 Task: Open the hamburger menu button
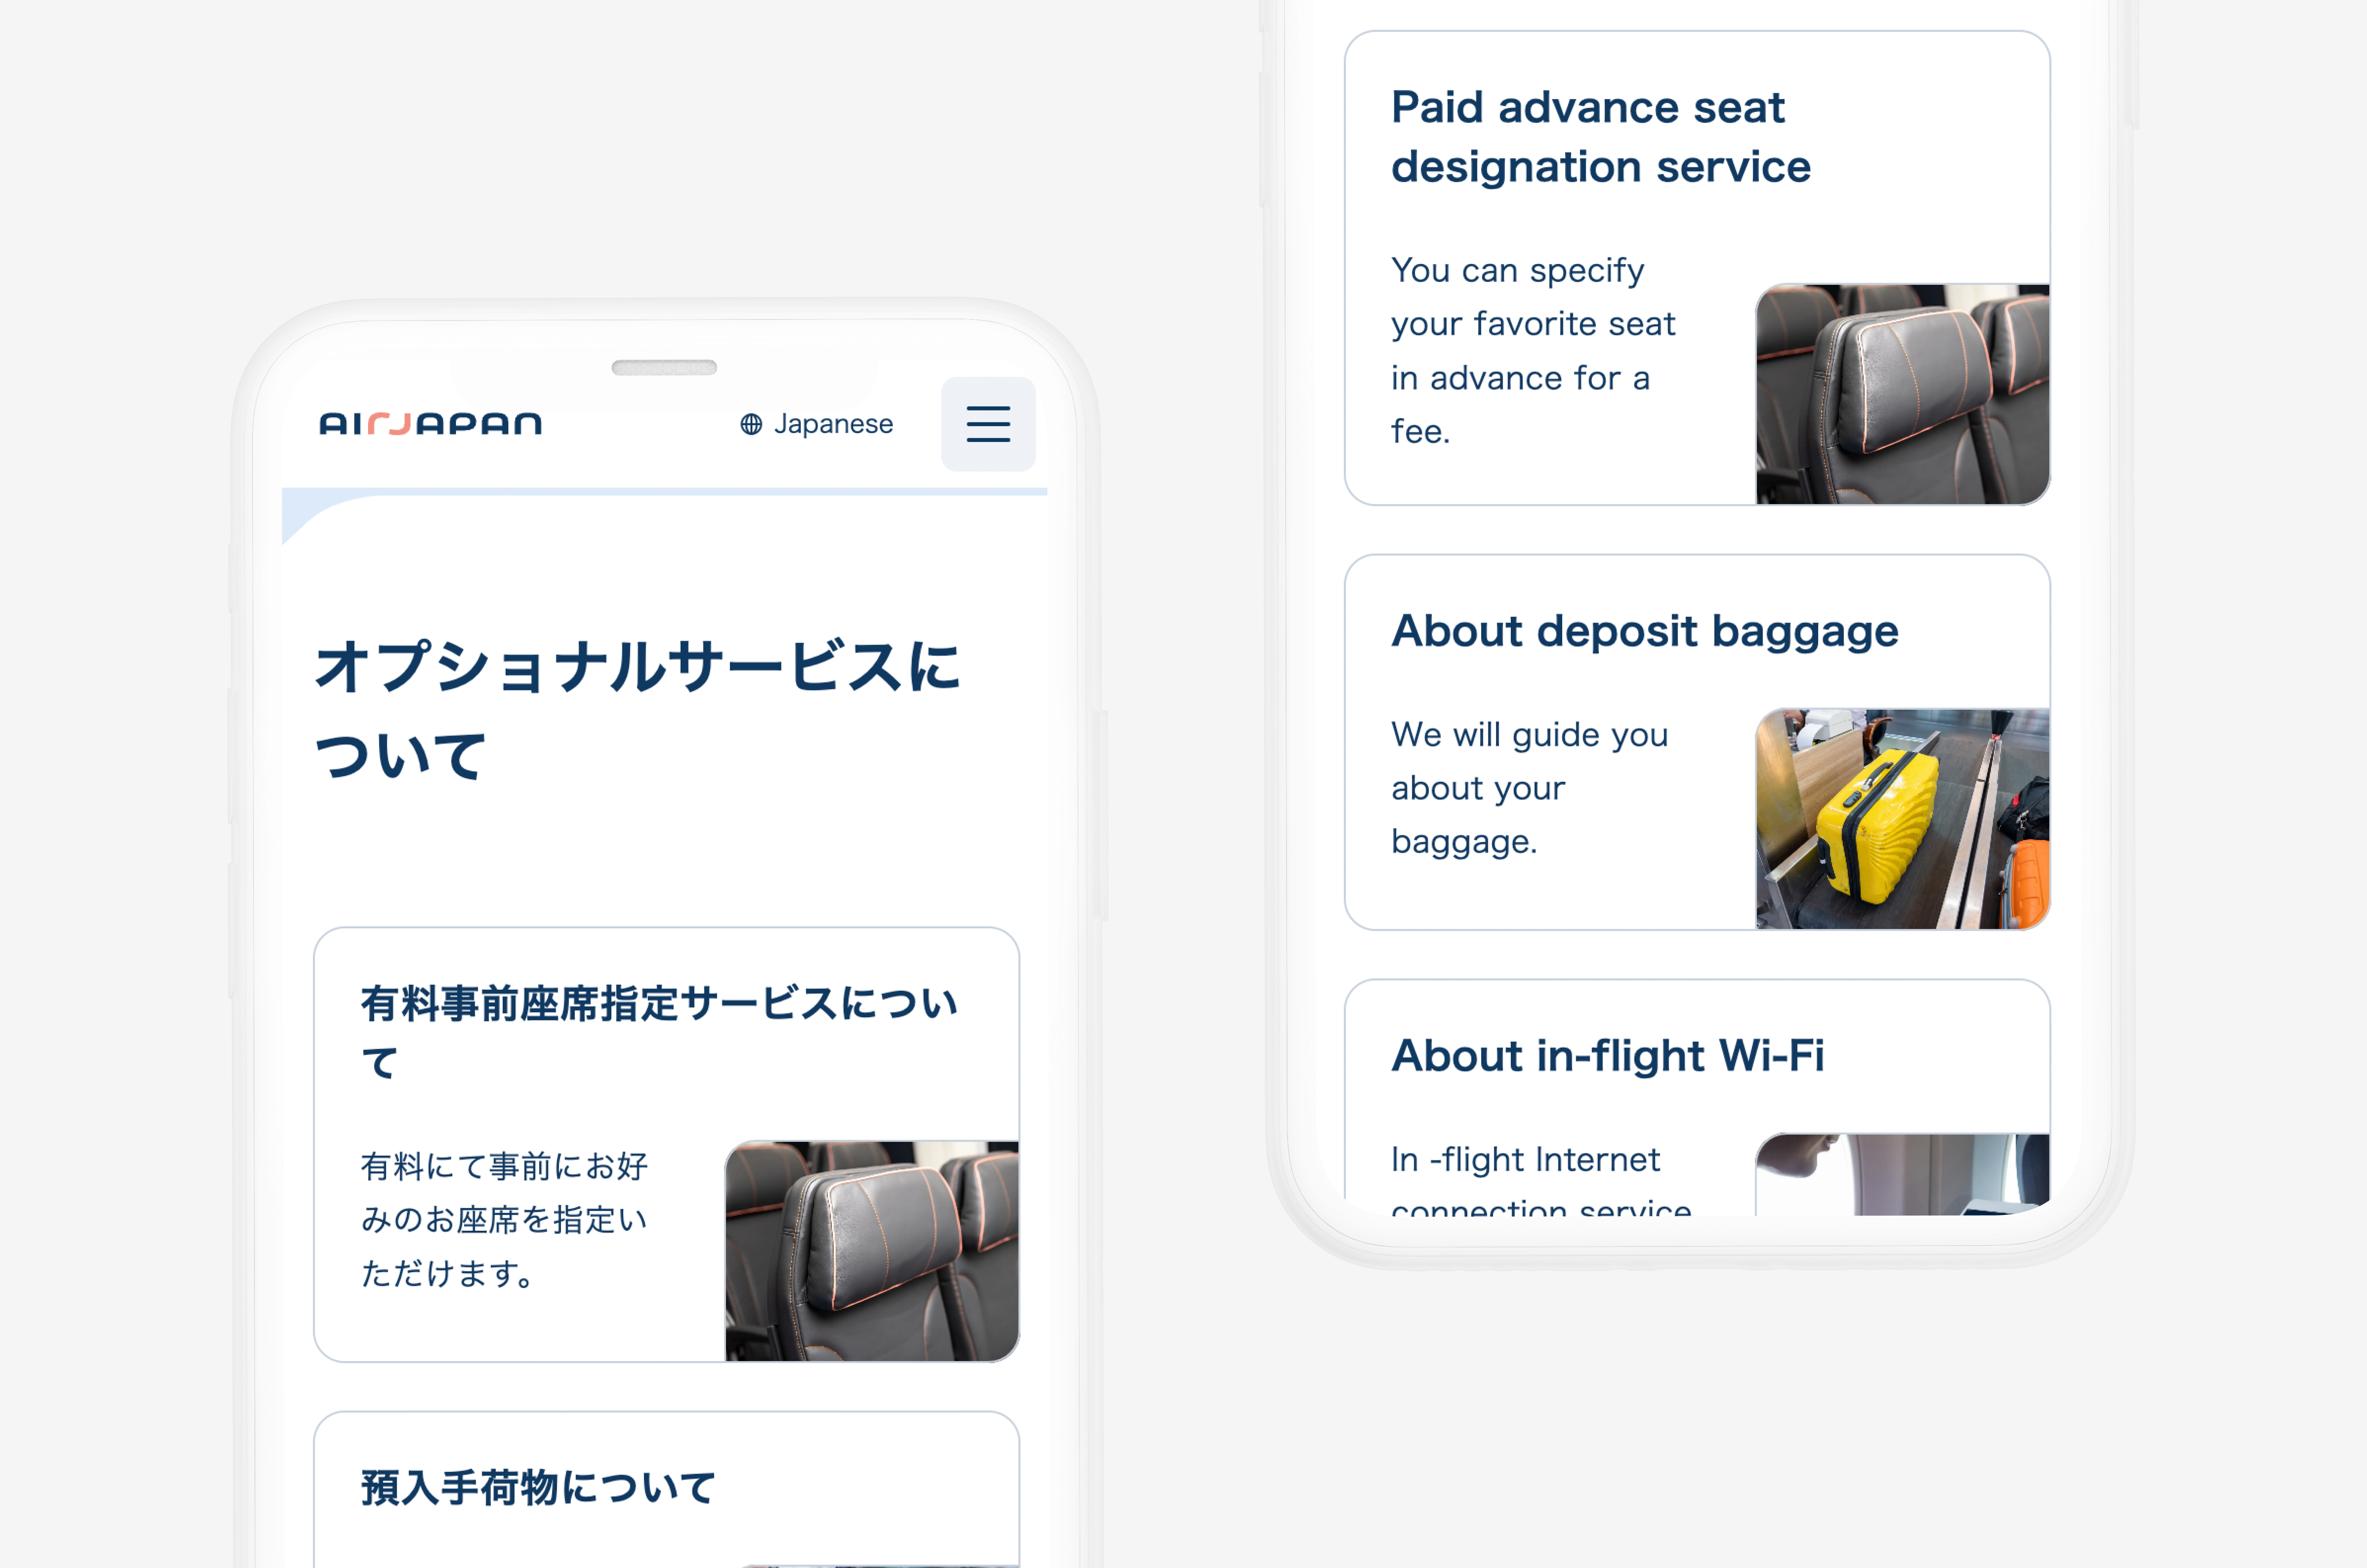pyautogui.click(x=987, y=424)
